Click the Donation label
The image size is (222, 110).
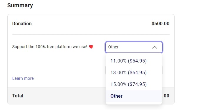[x=22, y=23]
